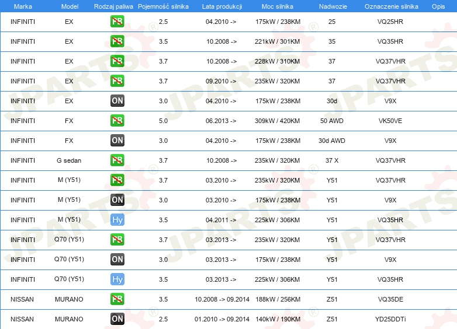Select the 25 body cell
This screenshot has width=457, height=329.
(x=332, y=22)
